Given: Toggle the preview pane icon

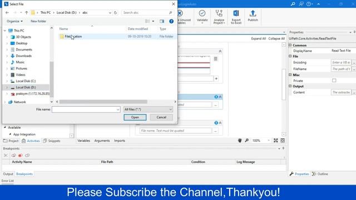Looking at the screenshot, I should (162, 21).
